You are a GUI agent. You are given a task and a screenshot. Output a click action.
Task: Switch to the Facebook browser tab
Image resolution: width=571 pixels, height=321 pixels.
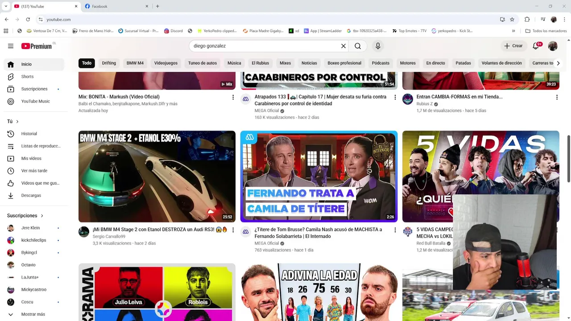(116, 6)
